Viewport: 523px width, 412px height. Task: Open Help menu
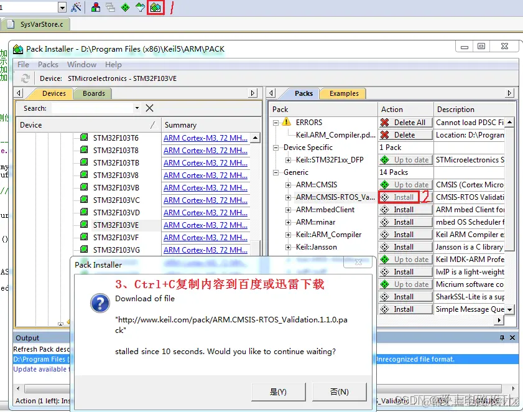click(x=113, y=65)
